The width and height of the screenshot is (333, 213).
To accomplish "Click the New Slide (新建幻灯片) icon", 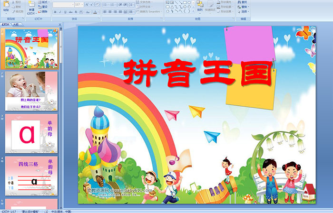I will (32, 4).
